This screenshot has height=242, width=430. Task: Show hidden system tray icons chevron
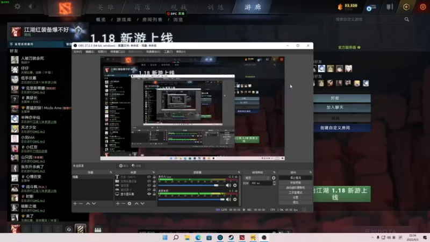point(372,238)
